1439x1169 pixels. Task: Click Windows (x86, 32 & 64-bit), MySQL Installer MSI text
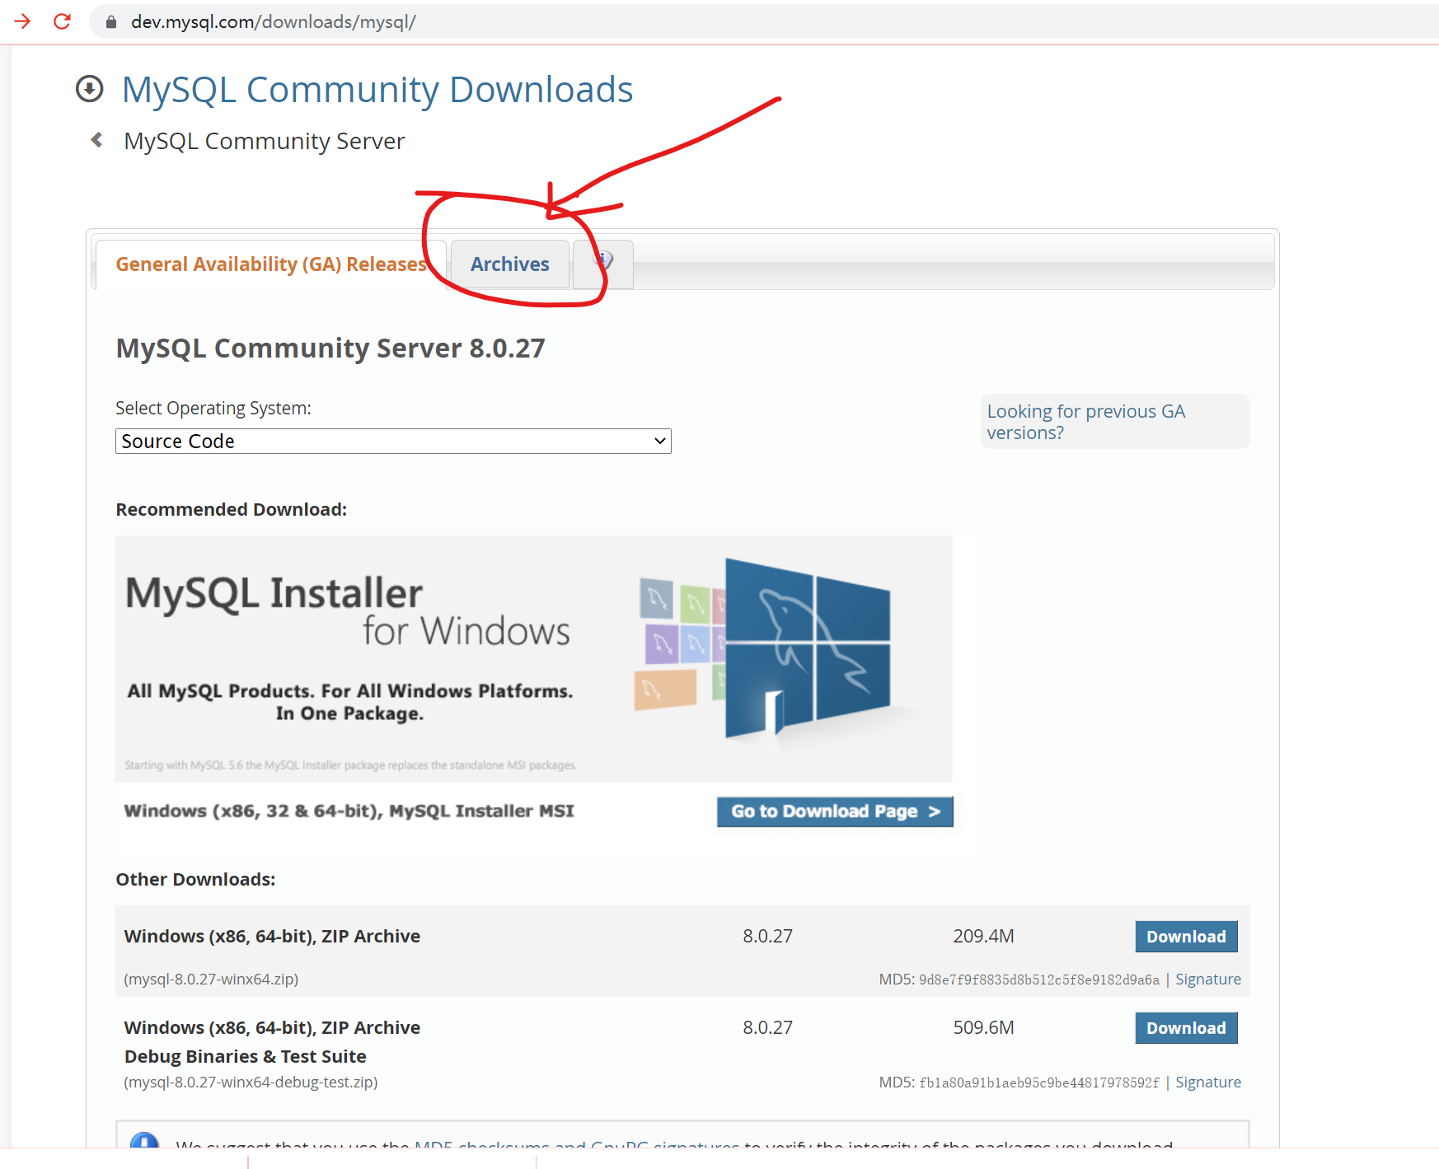pos(349,811)
